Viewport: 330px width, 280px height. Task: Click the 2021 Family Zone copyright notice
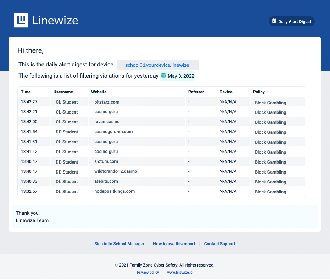(x=164, y=265)
